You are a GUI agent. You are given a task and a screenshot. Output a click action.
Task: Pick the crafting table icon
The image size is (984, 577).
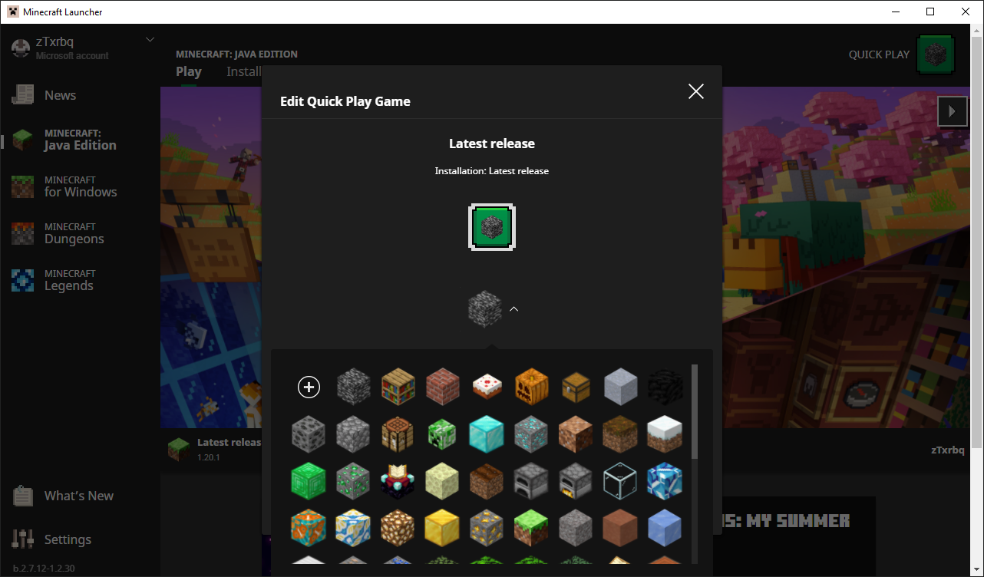click(398, 434)
